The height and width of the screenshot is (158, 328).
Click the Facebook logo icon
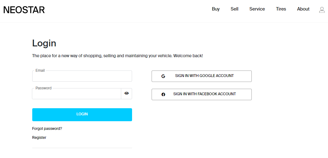tap(163, 94)
